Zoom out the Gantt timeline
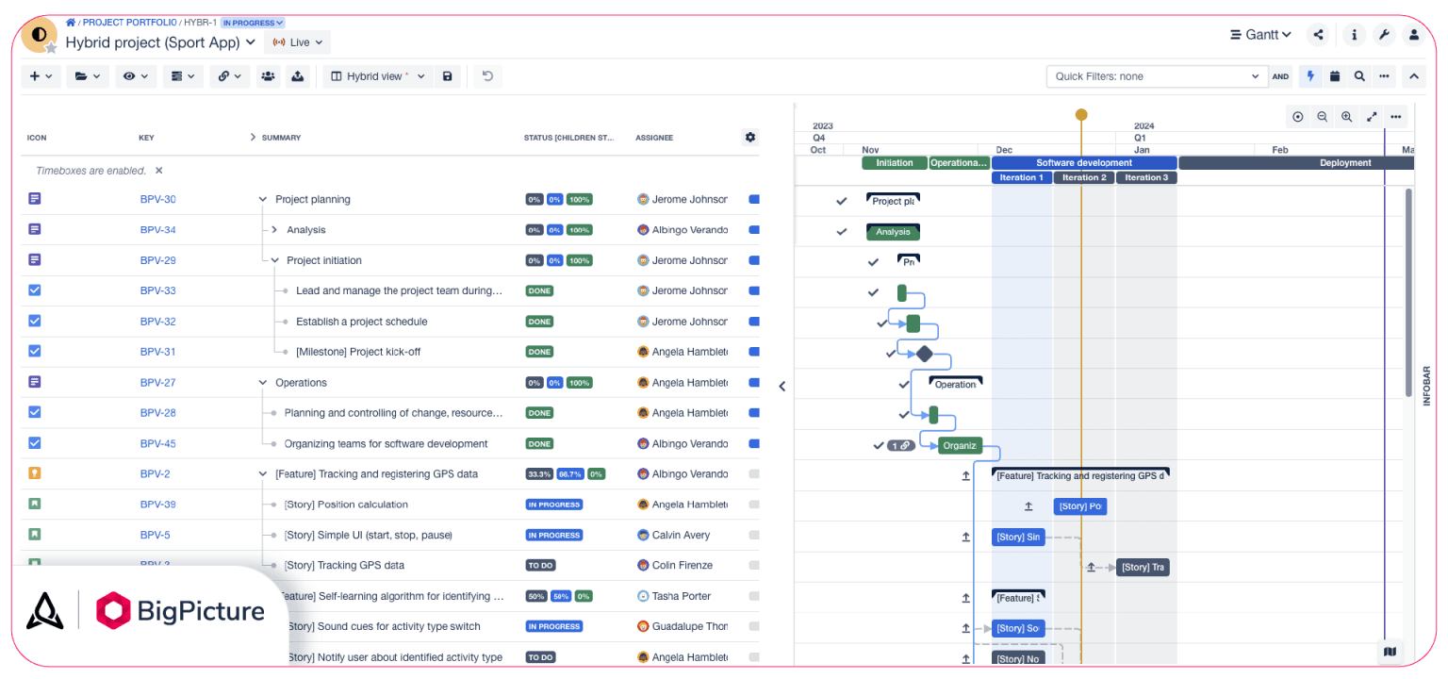 tap(1323, 117)
